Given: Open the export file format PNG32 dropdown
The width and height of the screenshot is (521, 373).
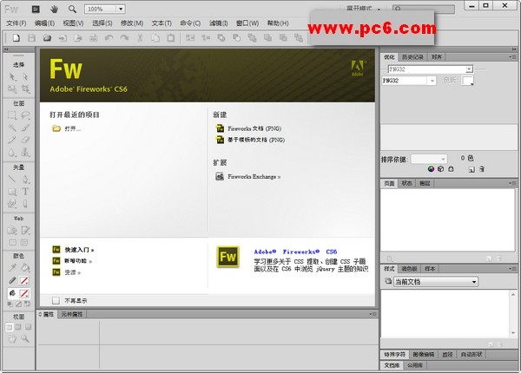Looking at the screenshot, I should [432, 81].
